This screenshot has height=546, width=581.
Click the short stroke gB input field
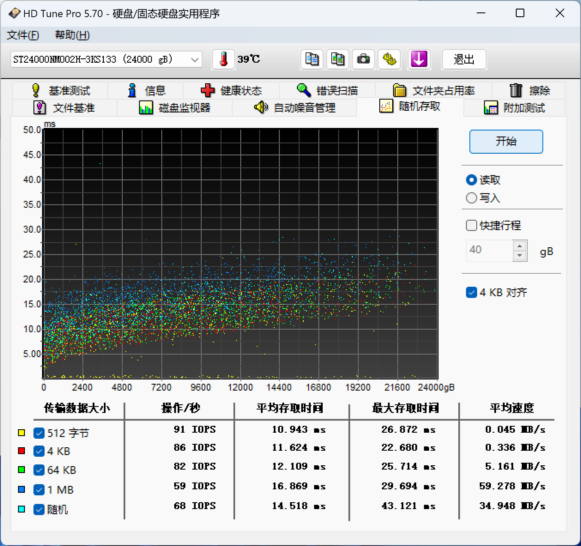coord(490,251)
